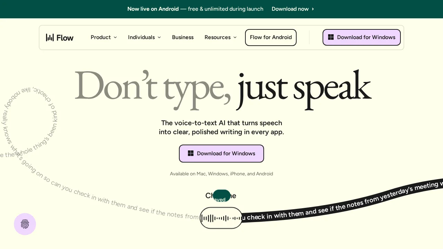
Task: Click the green Saved pill badge
Action: pyautogui.click(x=221, y=196)
